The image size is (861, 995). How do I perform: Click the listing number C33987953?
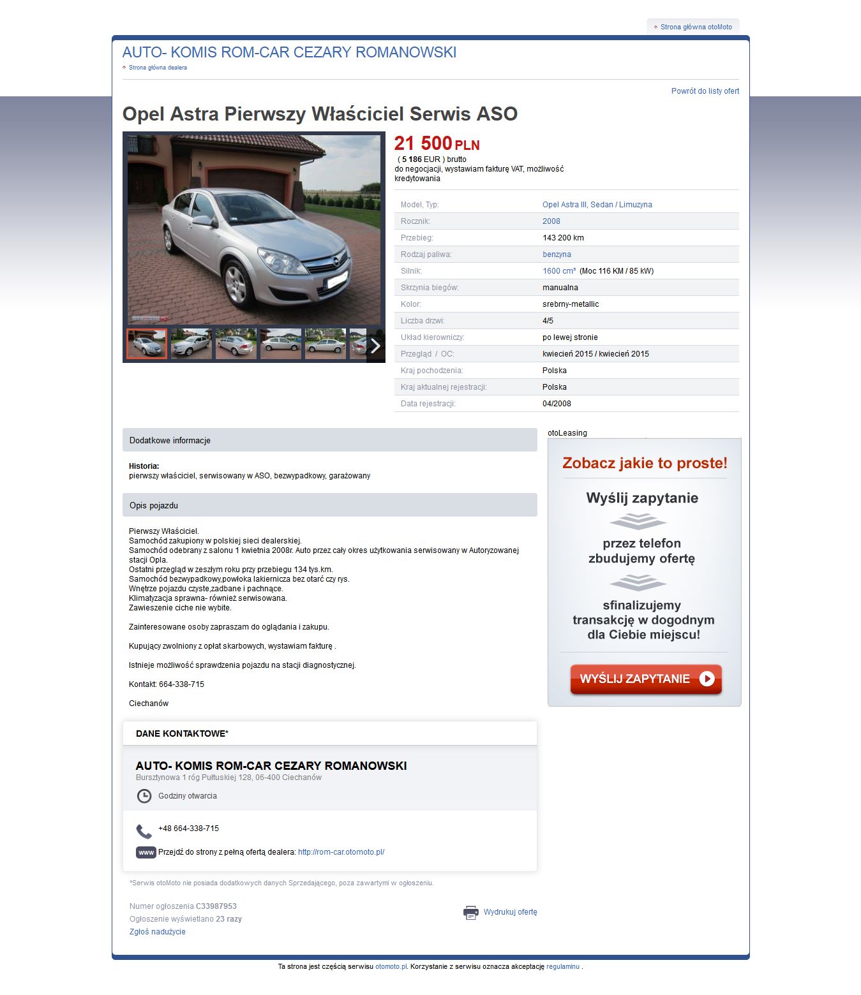click(216, 906)
